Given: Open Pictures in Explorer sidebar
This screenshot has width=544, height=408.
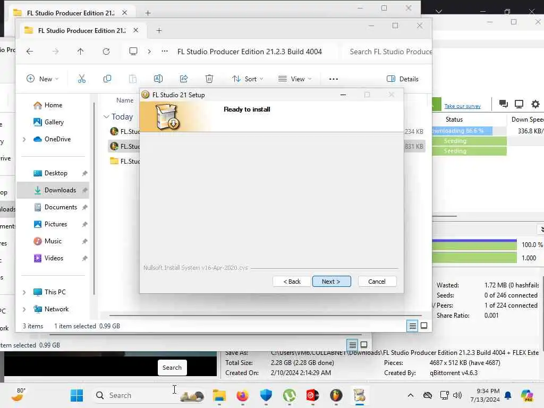Looking at the screenshot, I should tap(55, 224).
